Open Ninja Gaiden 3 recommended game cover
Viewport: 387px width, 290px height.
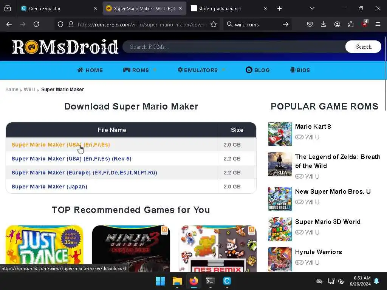coord(131,248)
